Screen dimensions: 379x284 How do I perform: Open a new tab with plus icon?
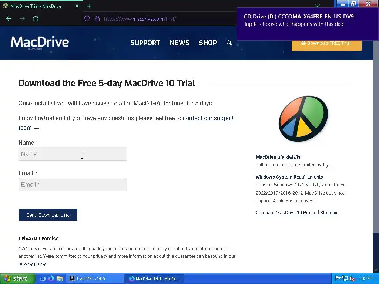click(89, 6)
